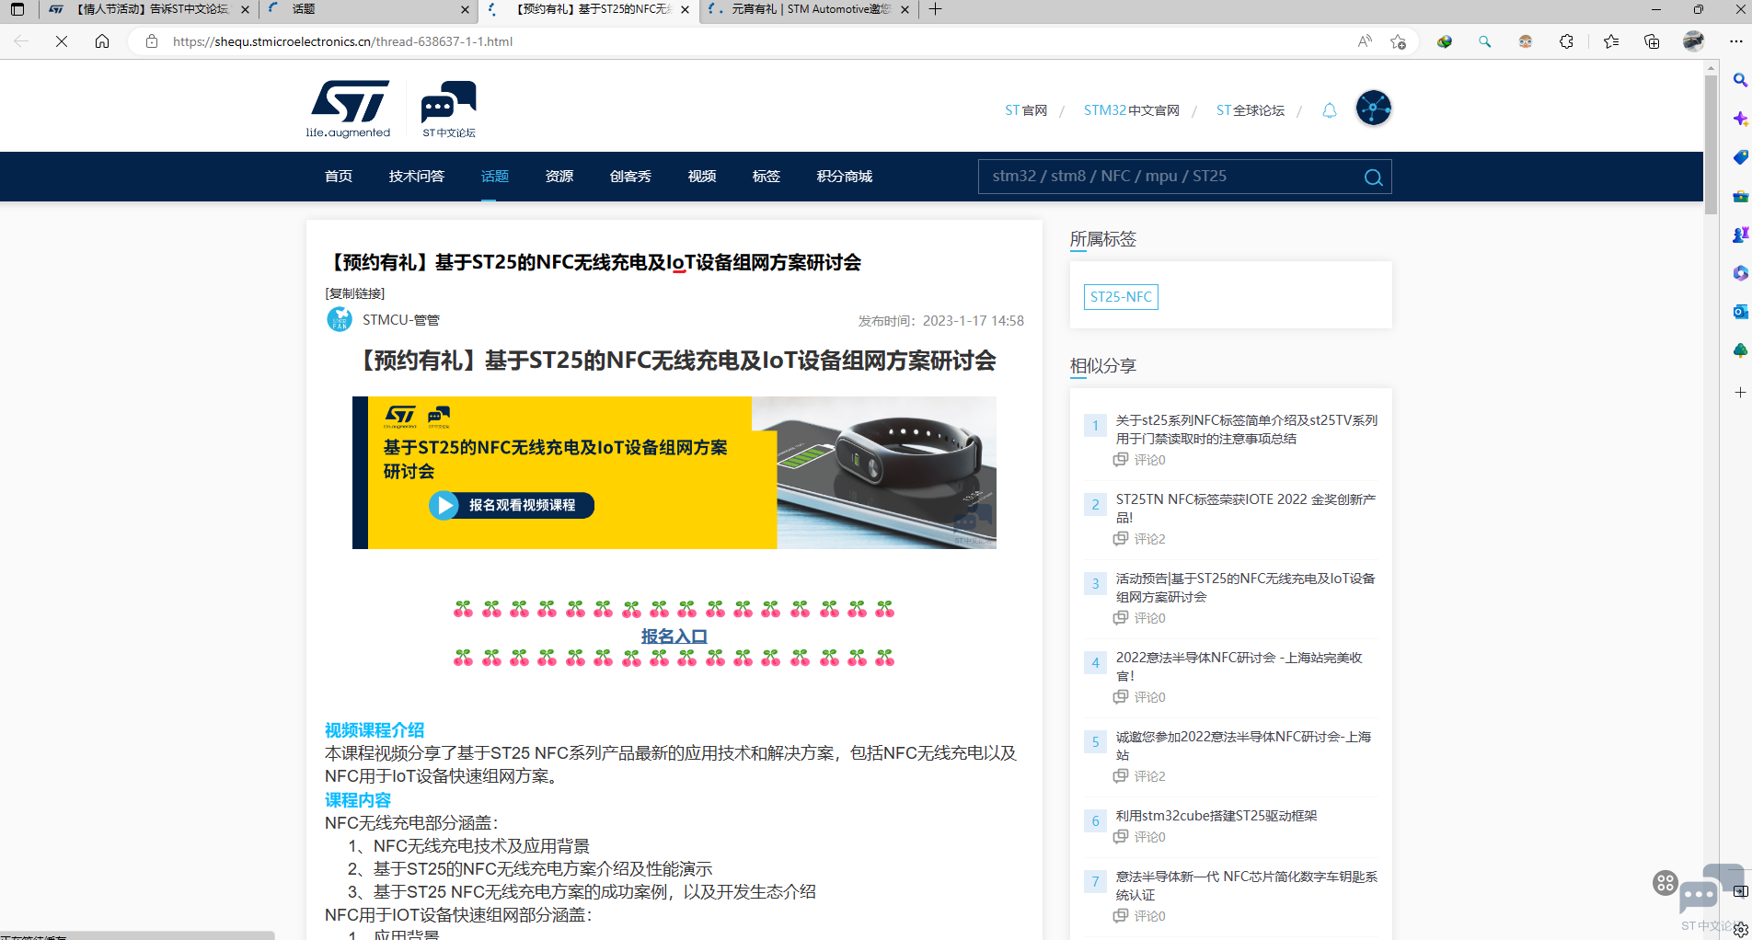Open the browser Extensions puzzle icon
Screen dimensions: 1752x940
pyautogui.click(x=1566, y=41)
